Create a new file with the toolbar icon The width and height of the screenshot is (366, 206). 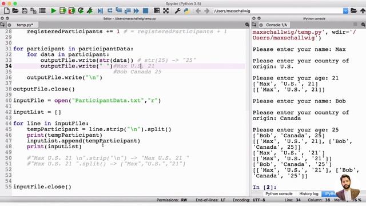point(7,11)
